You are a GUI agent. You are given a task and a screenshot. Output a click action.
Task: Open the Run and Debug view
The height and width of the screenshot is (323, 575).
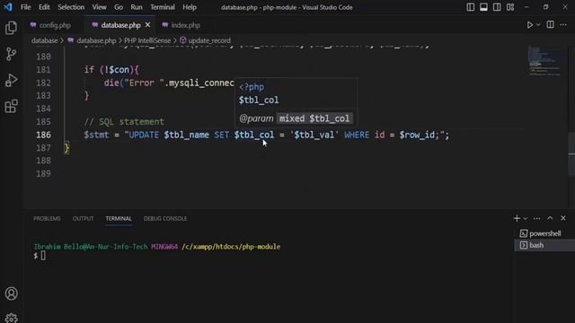11,80
